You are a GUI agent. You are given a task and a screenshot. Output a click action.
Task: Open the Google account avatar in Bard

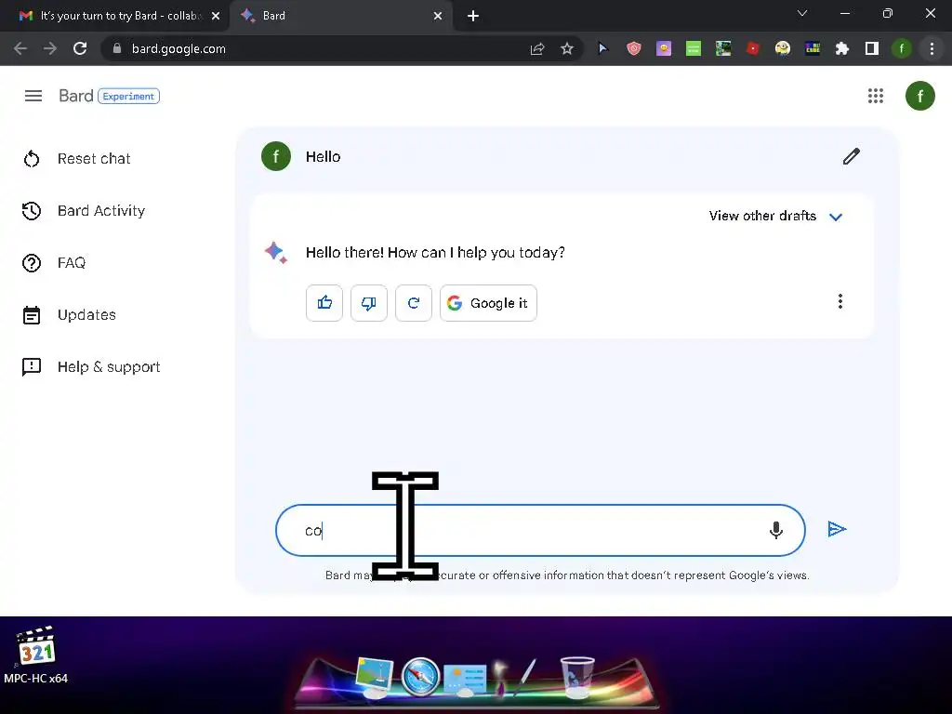919,96
